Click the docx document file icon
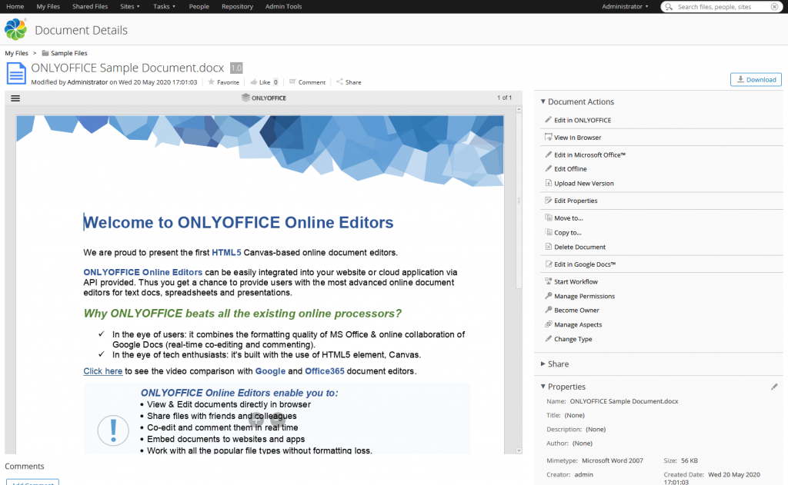 16,73
